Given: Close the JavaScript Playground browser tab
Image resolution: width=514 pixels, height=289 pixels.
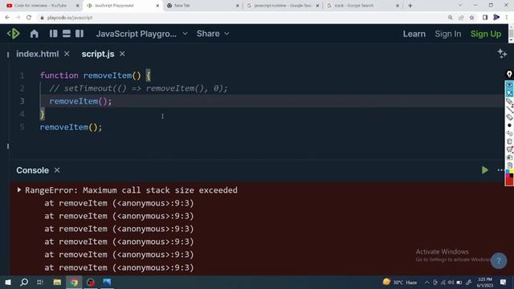Looking at the screenshot, I should tap(157, 6).
